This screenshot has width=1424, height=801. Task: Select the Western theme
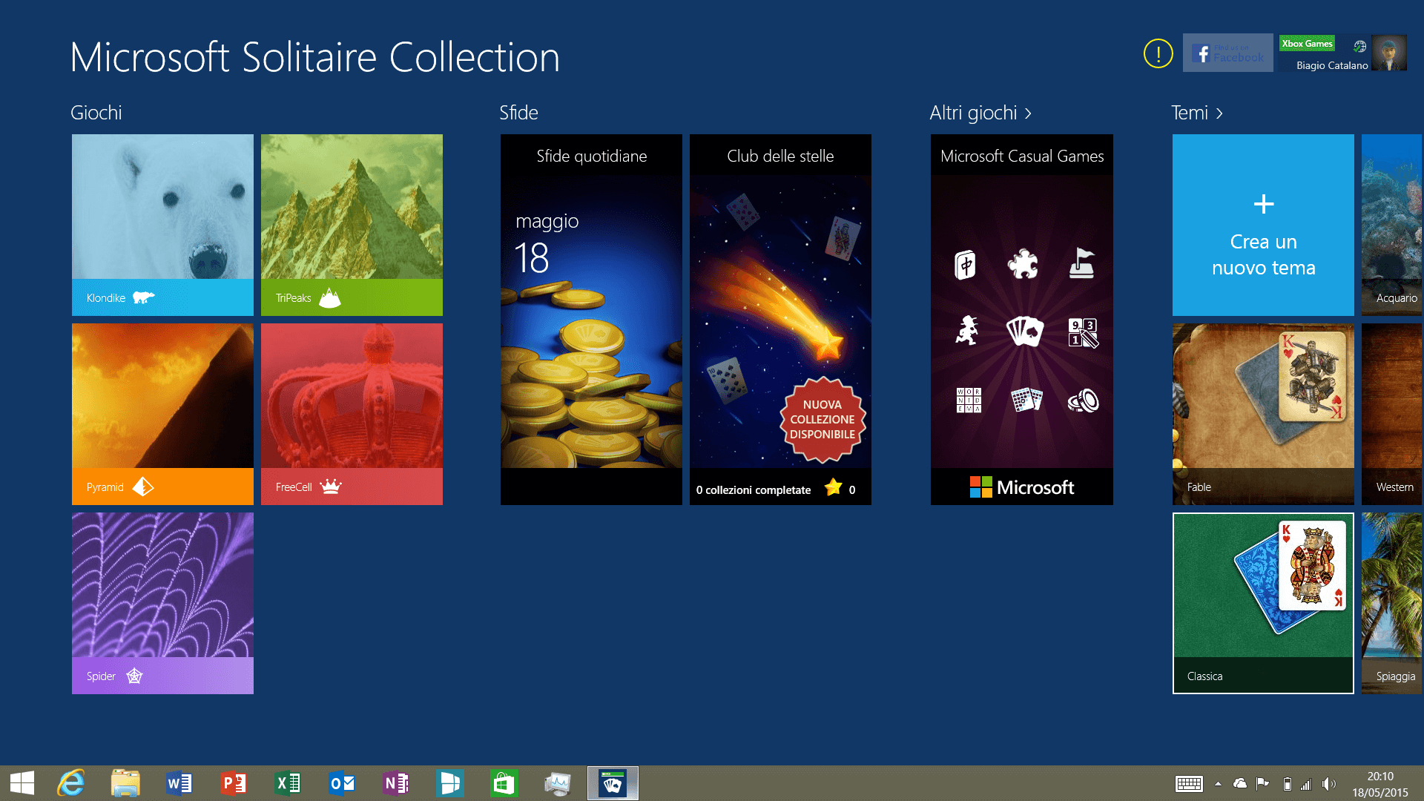click(x=1392, y=414)
